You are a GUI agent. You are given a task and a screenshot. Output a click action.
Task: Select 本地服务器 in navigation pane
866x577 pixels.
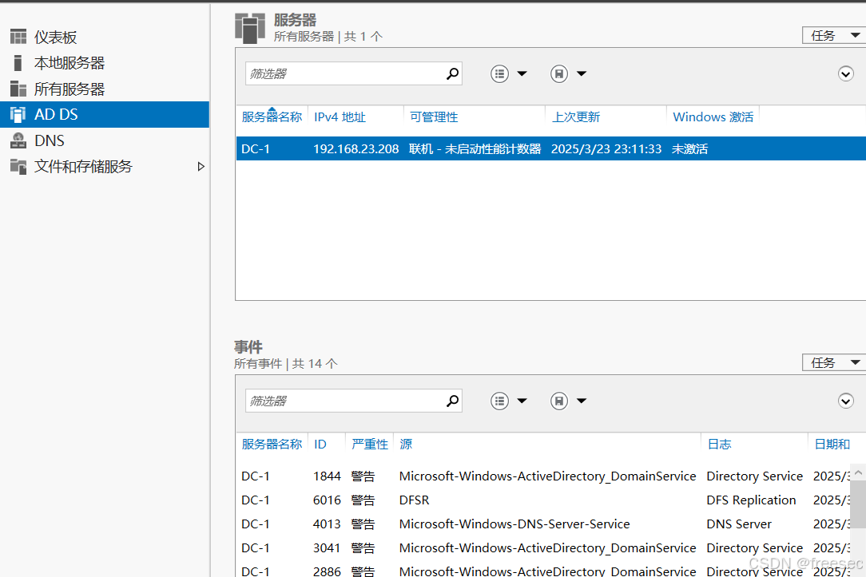(105, 63)
